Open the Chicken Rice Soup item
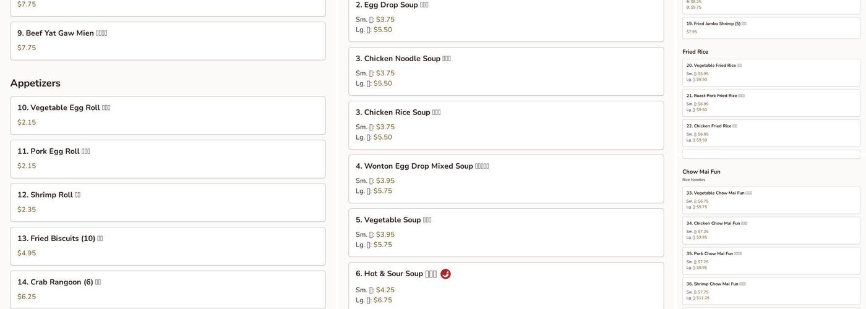Viewport: 866px width, 309px height. pyautogui.click(x=506, y=125)
